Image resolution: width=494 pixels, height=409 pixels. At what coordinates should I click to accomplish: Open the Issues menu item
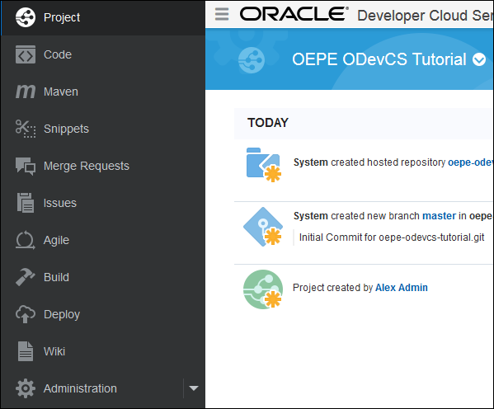click(x=103, y=203)
